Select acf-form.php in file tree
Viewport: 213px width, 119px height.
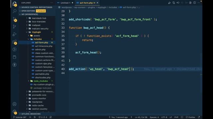pyautogui.click(x=41, y=43)
